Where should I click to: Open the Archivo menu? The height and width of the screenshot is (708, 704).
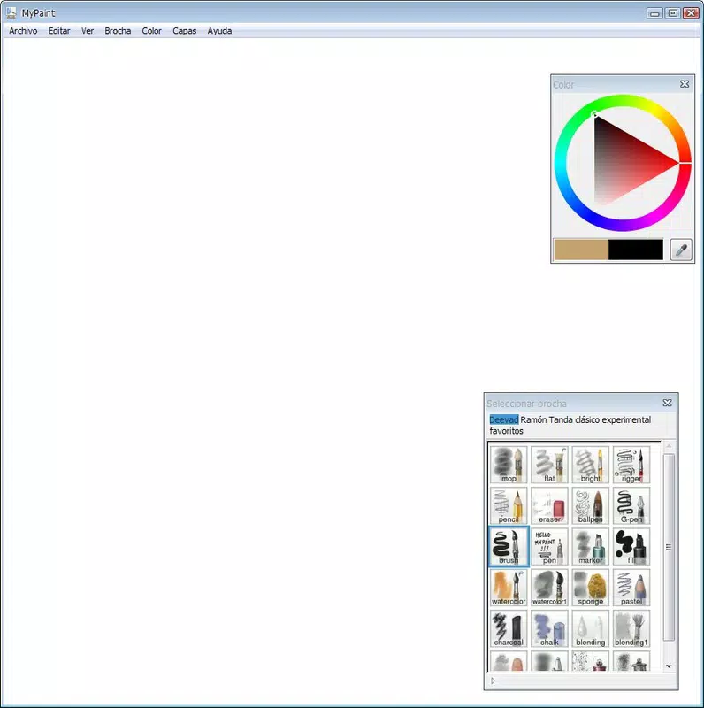[23, 31]
